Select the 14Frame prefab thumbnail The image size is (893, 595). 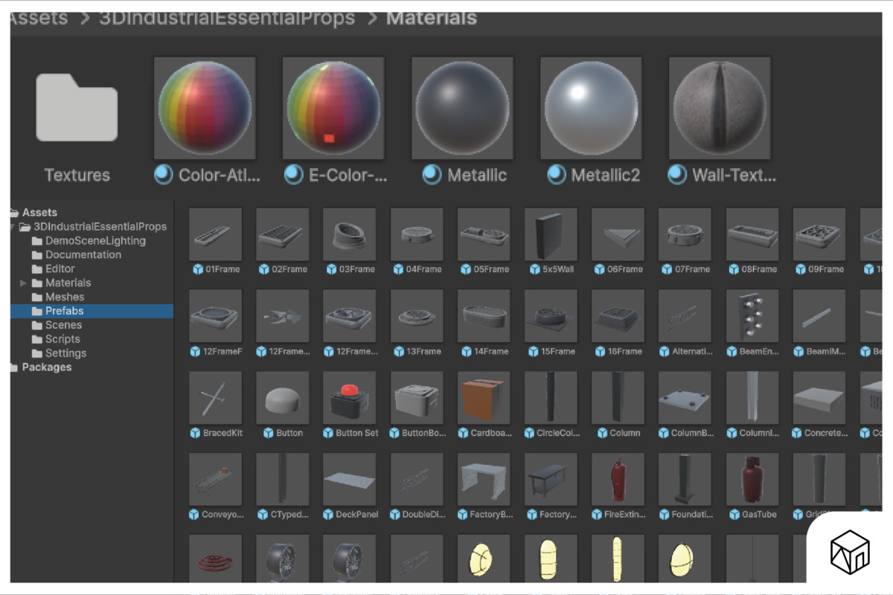[x=484, y=316]
